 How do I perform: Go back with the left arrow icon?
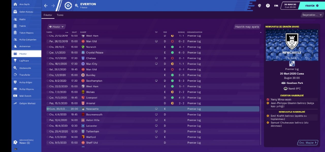[46, 6]
